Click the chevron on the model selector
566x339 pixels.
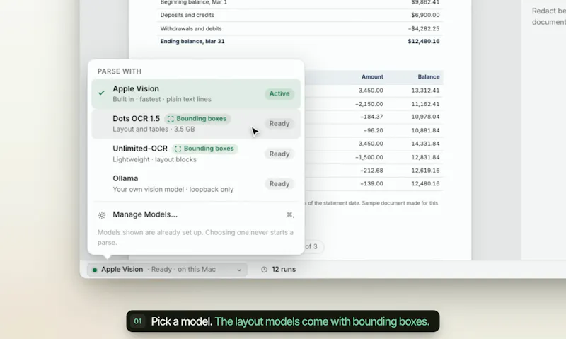click(x=239, y=270)
